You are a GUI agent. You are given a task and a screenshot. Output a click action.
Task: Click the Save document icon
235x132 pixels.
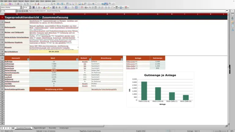(10, 4)
